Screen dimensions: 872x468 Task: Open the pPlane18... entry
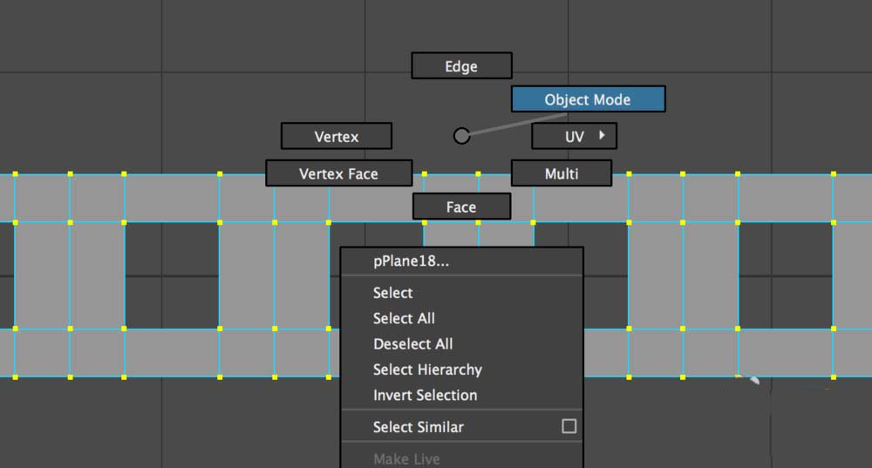411,261
